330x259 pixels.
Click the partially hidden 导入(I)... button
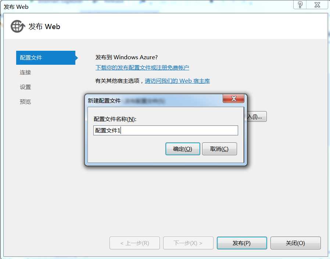tap(257, 117)
